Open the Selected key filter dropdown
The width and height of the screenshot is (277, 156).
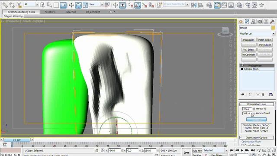(226, 150)
